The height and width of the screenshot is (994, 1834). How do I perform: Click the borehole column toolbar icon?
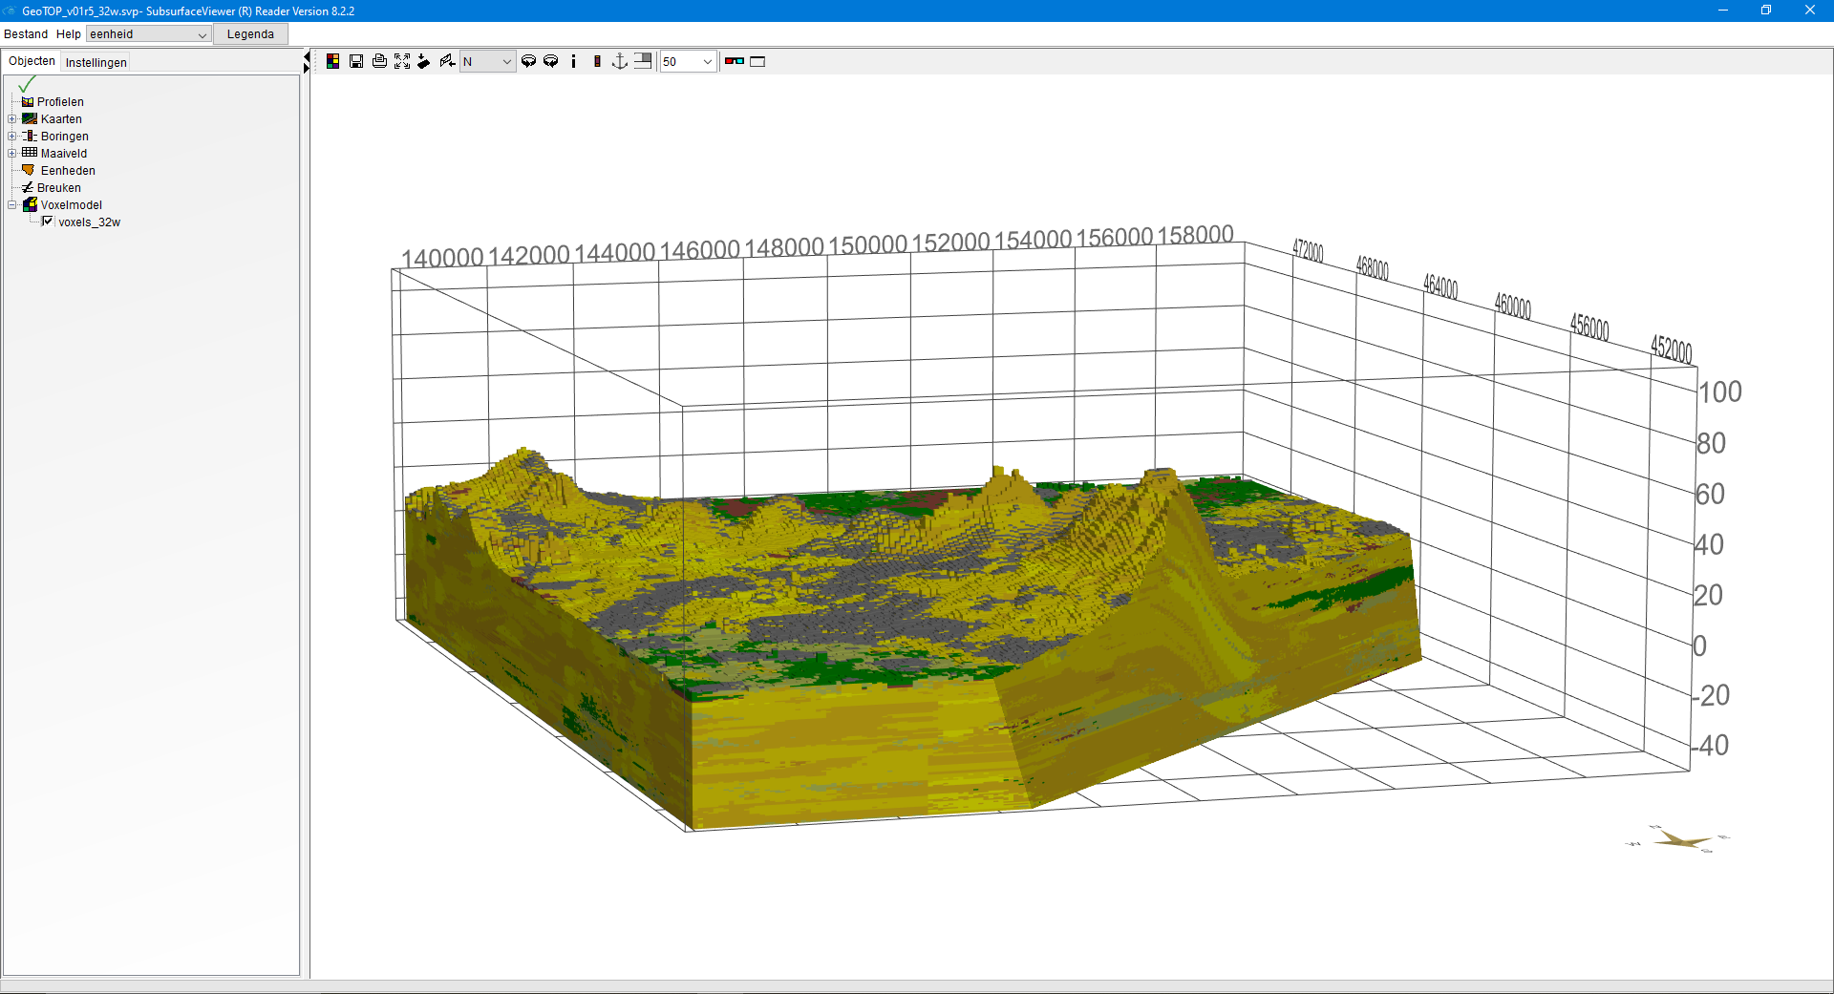click(597, 61)
